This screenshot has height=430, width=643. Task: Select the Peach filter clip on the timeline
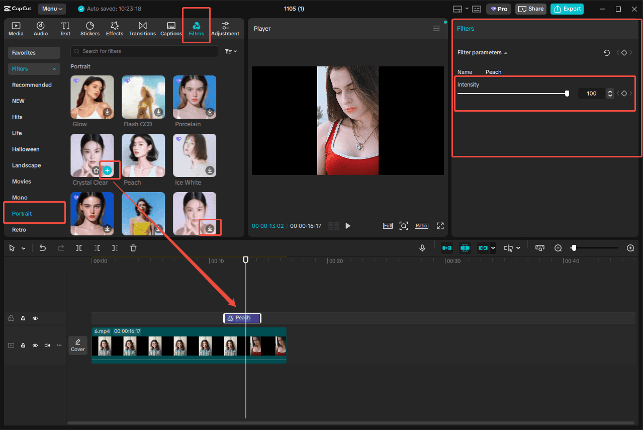(242, 318)
